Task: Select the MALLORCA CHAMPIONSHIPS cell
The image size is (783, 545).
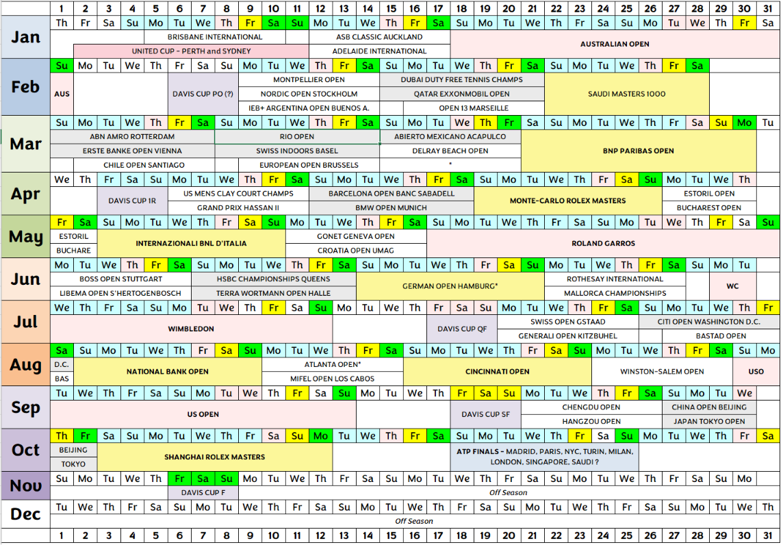Action: pos(615,293)
